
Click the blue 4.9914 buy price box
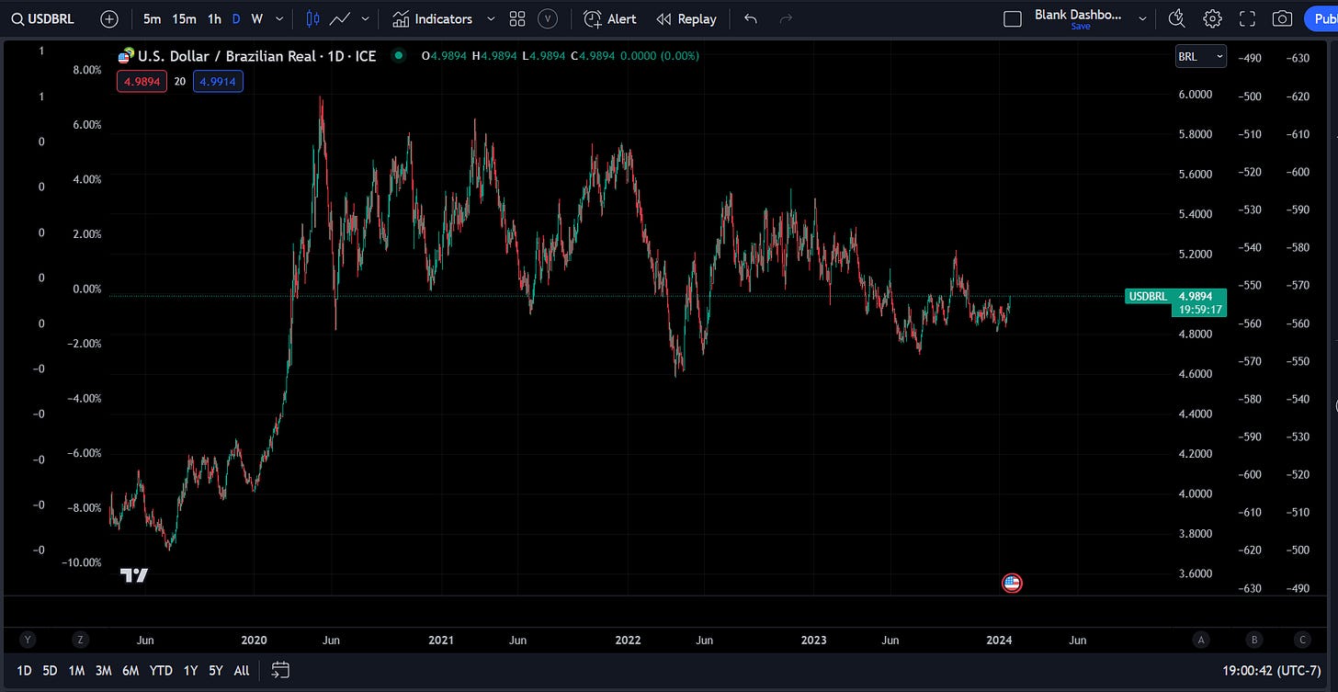pos(218,82)
